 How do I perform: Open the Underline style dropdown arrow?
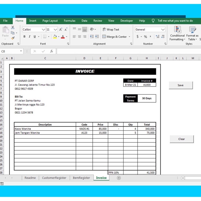click(39, 37)
